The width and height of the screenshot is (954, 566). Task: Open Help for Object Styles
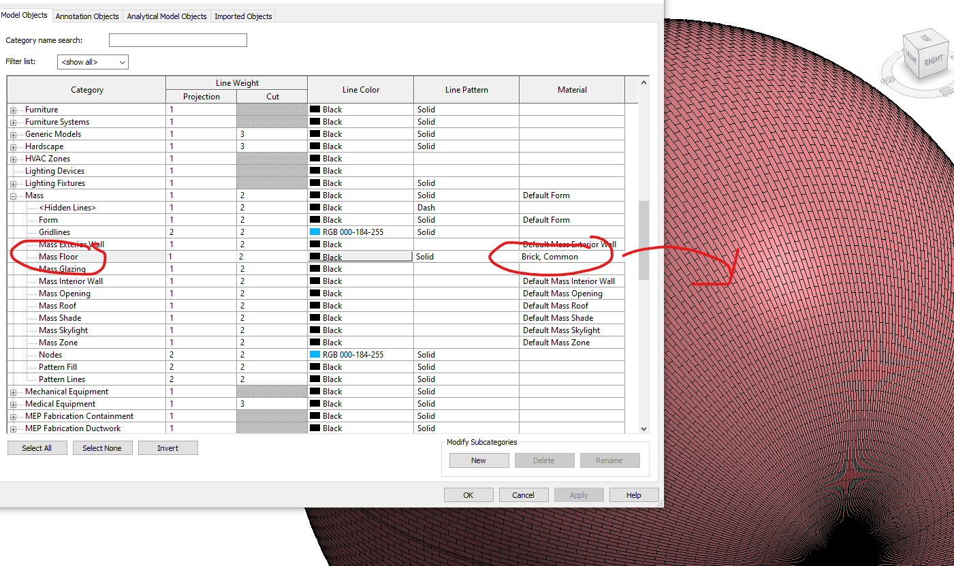(x=634, y=495)
